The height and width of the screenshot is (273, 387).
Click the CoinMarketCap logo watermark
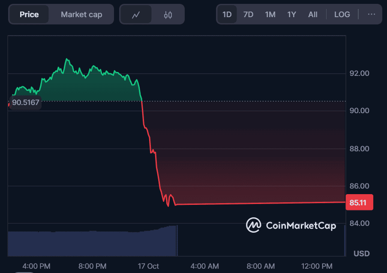click(291, 225)
